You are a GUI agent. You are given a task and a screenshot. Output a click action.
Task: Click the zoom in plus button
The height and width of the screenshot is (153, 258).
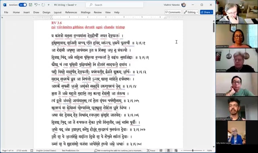pos(204,151)
